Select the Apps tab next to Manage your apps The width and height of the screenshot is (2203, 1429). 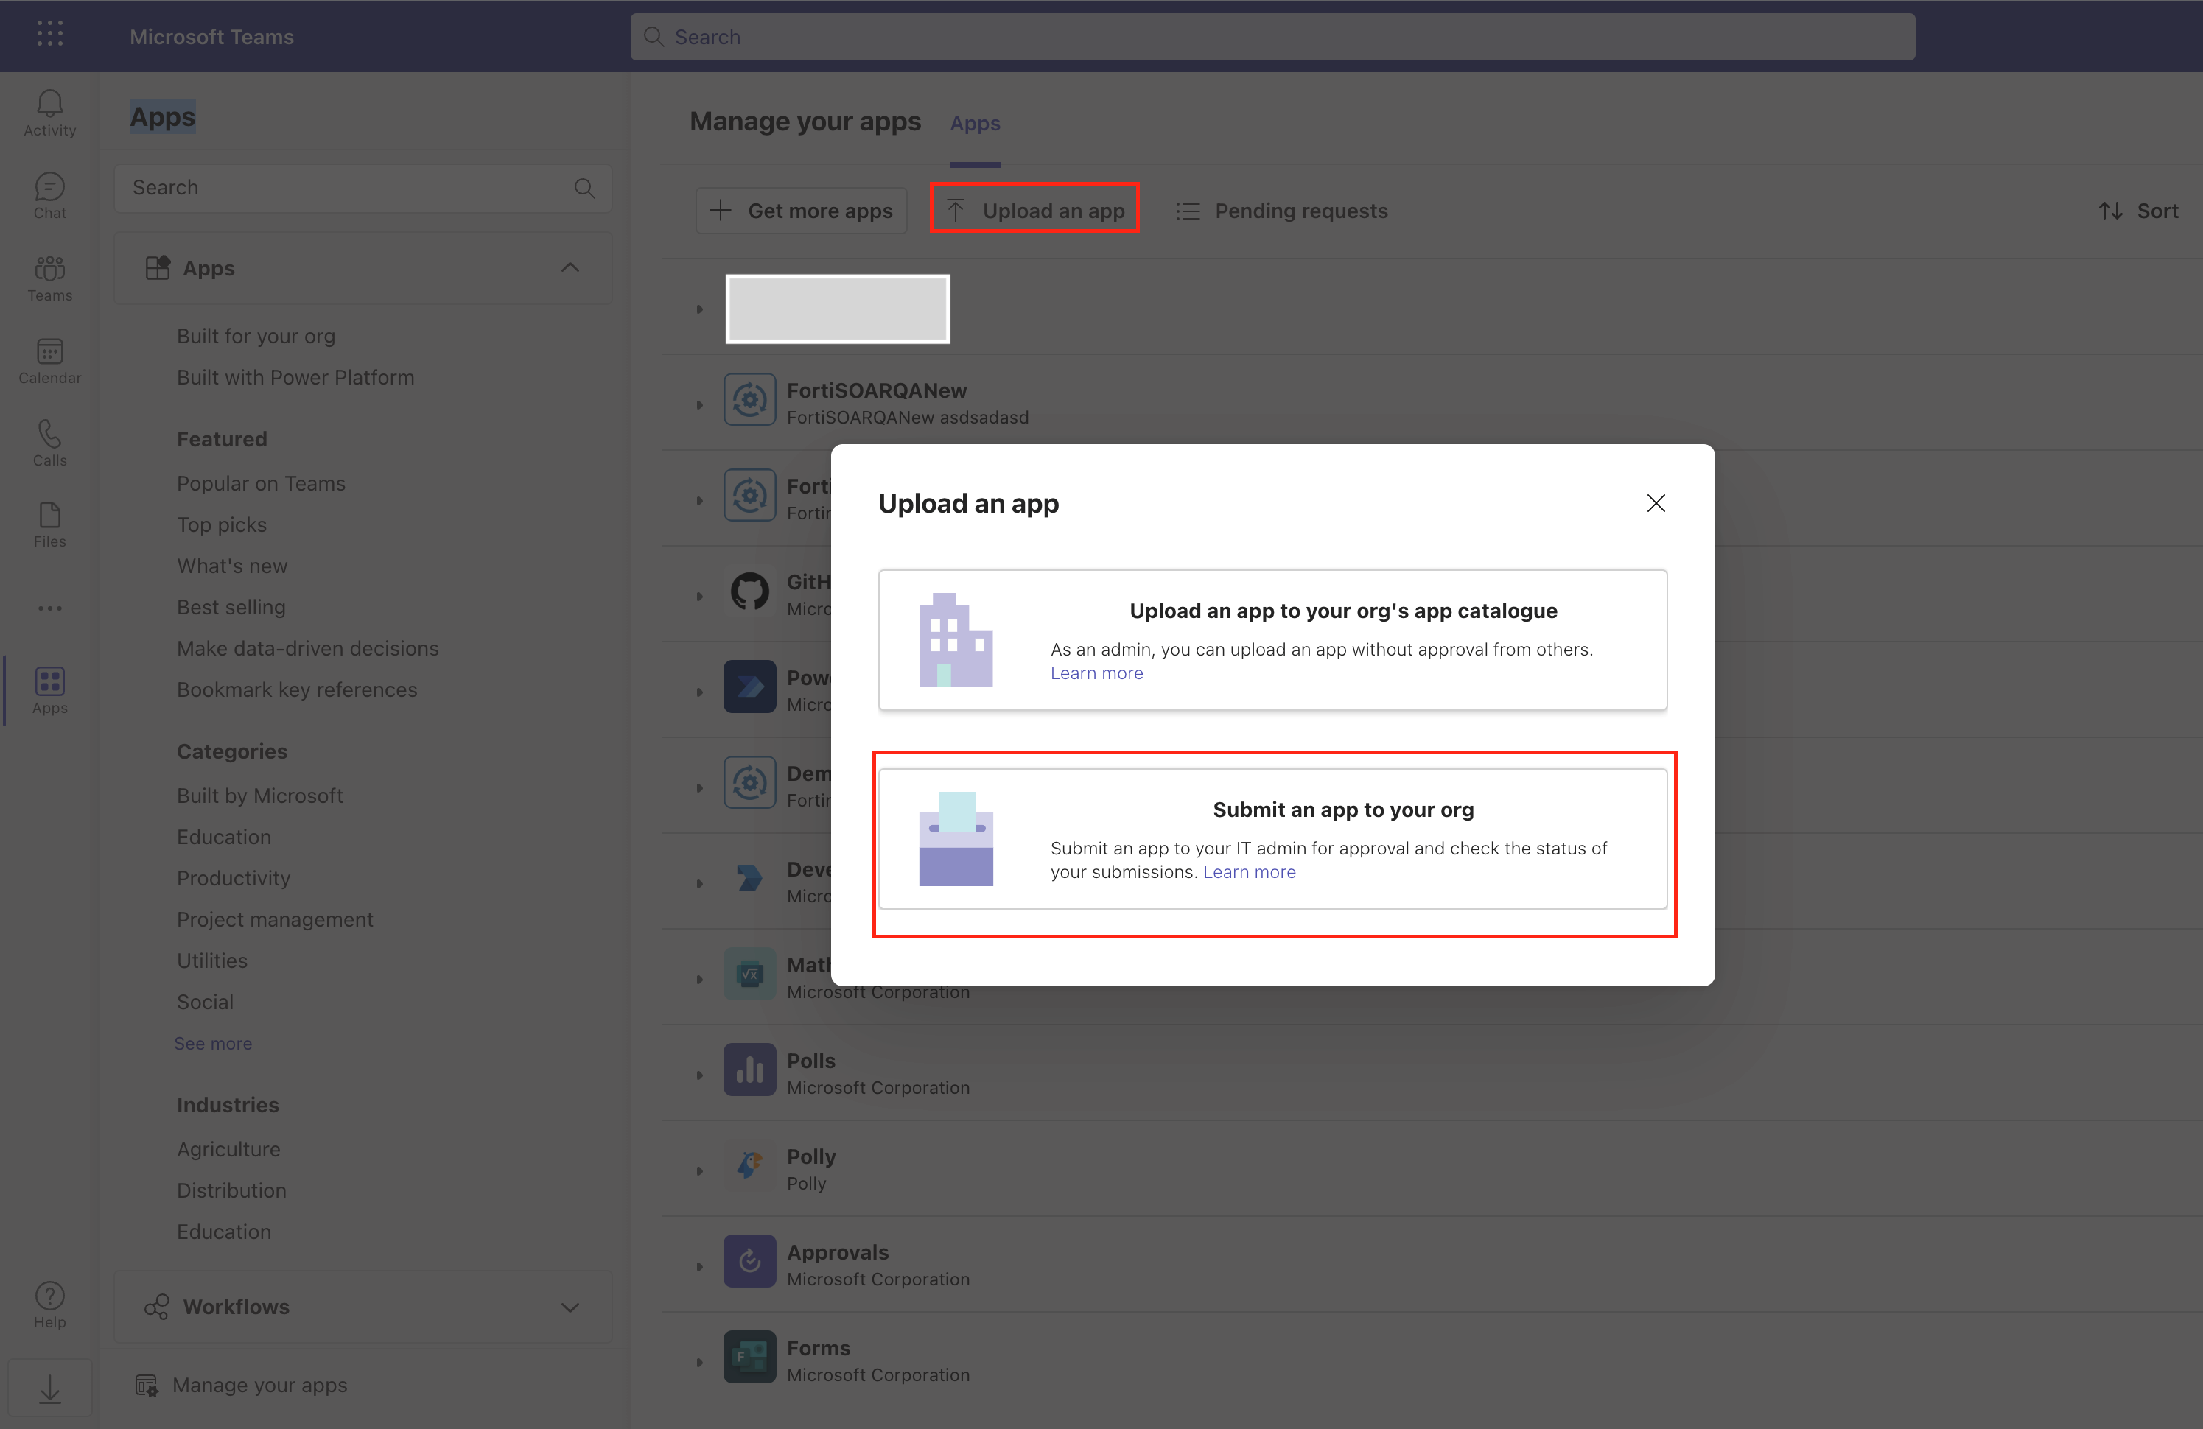pyautogui.click(x=975, y=123)
